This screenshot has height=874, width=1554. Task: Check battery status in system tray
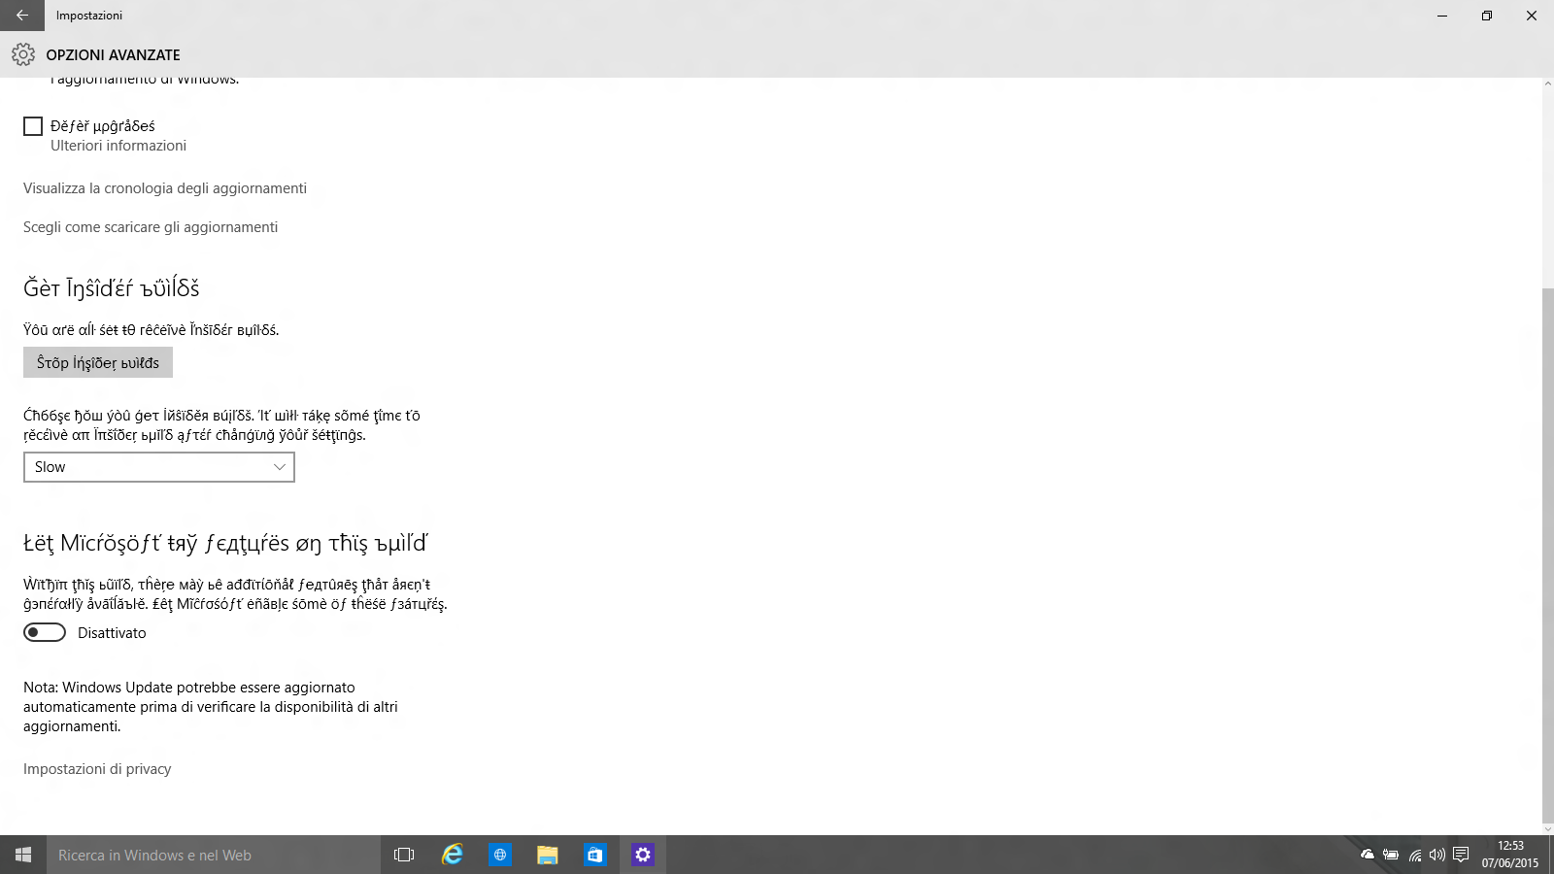point(1391,855)
